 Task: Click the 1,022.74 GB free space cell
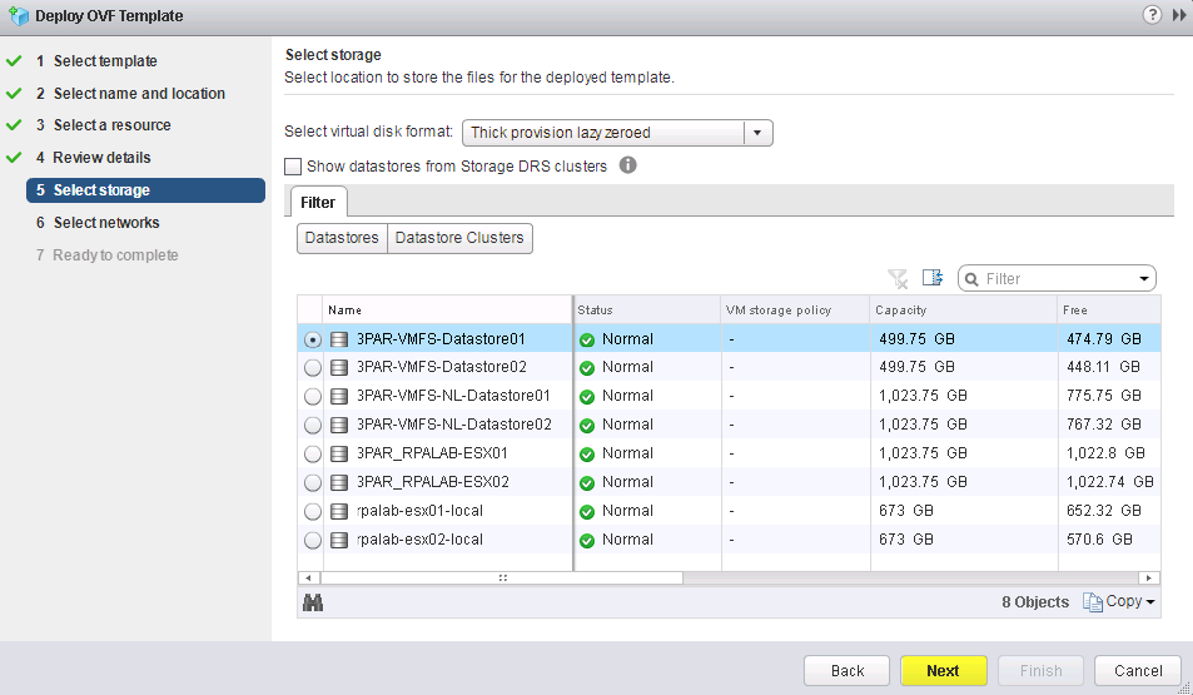tap(1110, 482)
